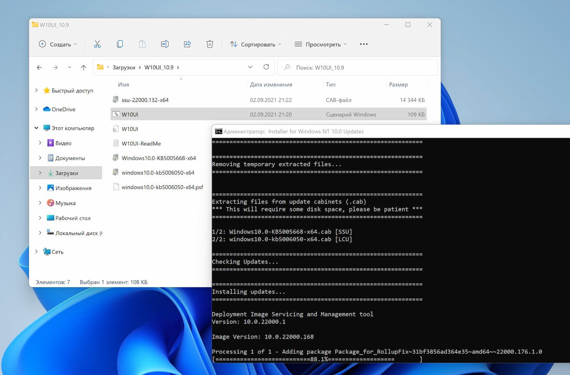Click the Paste clipboard icon
This screenshot has width=570, height=375.
(x=142, y=44)
